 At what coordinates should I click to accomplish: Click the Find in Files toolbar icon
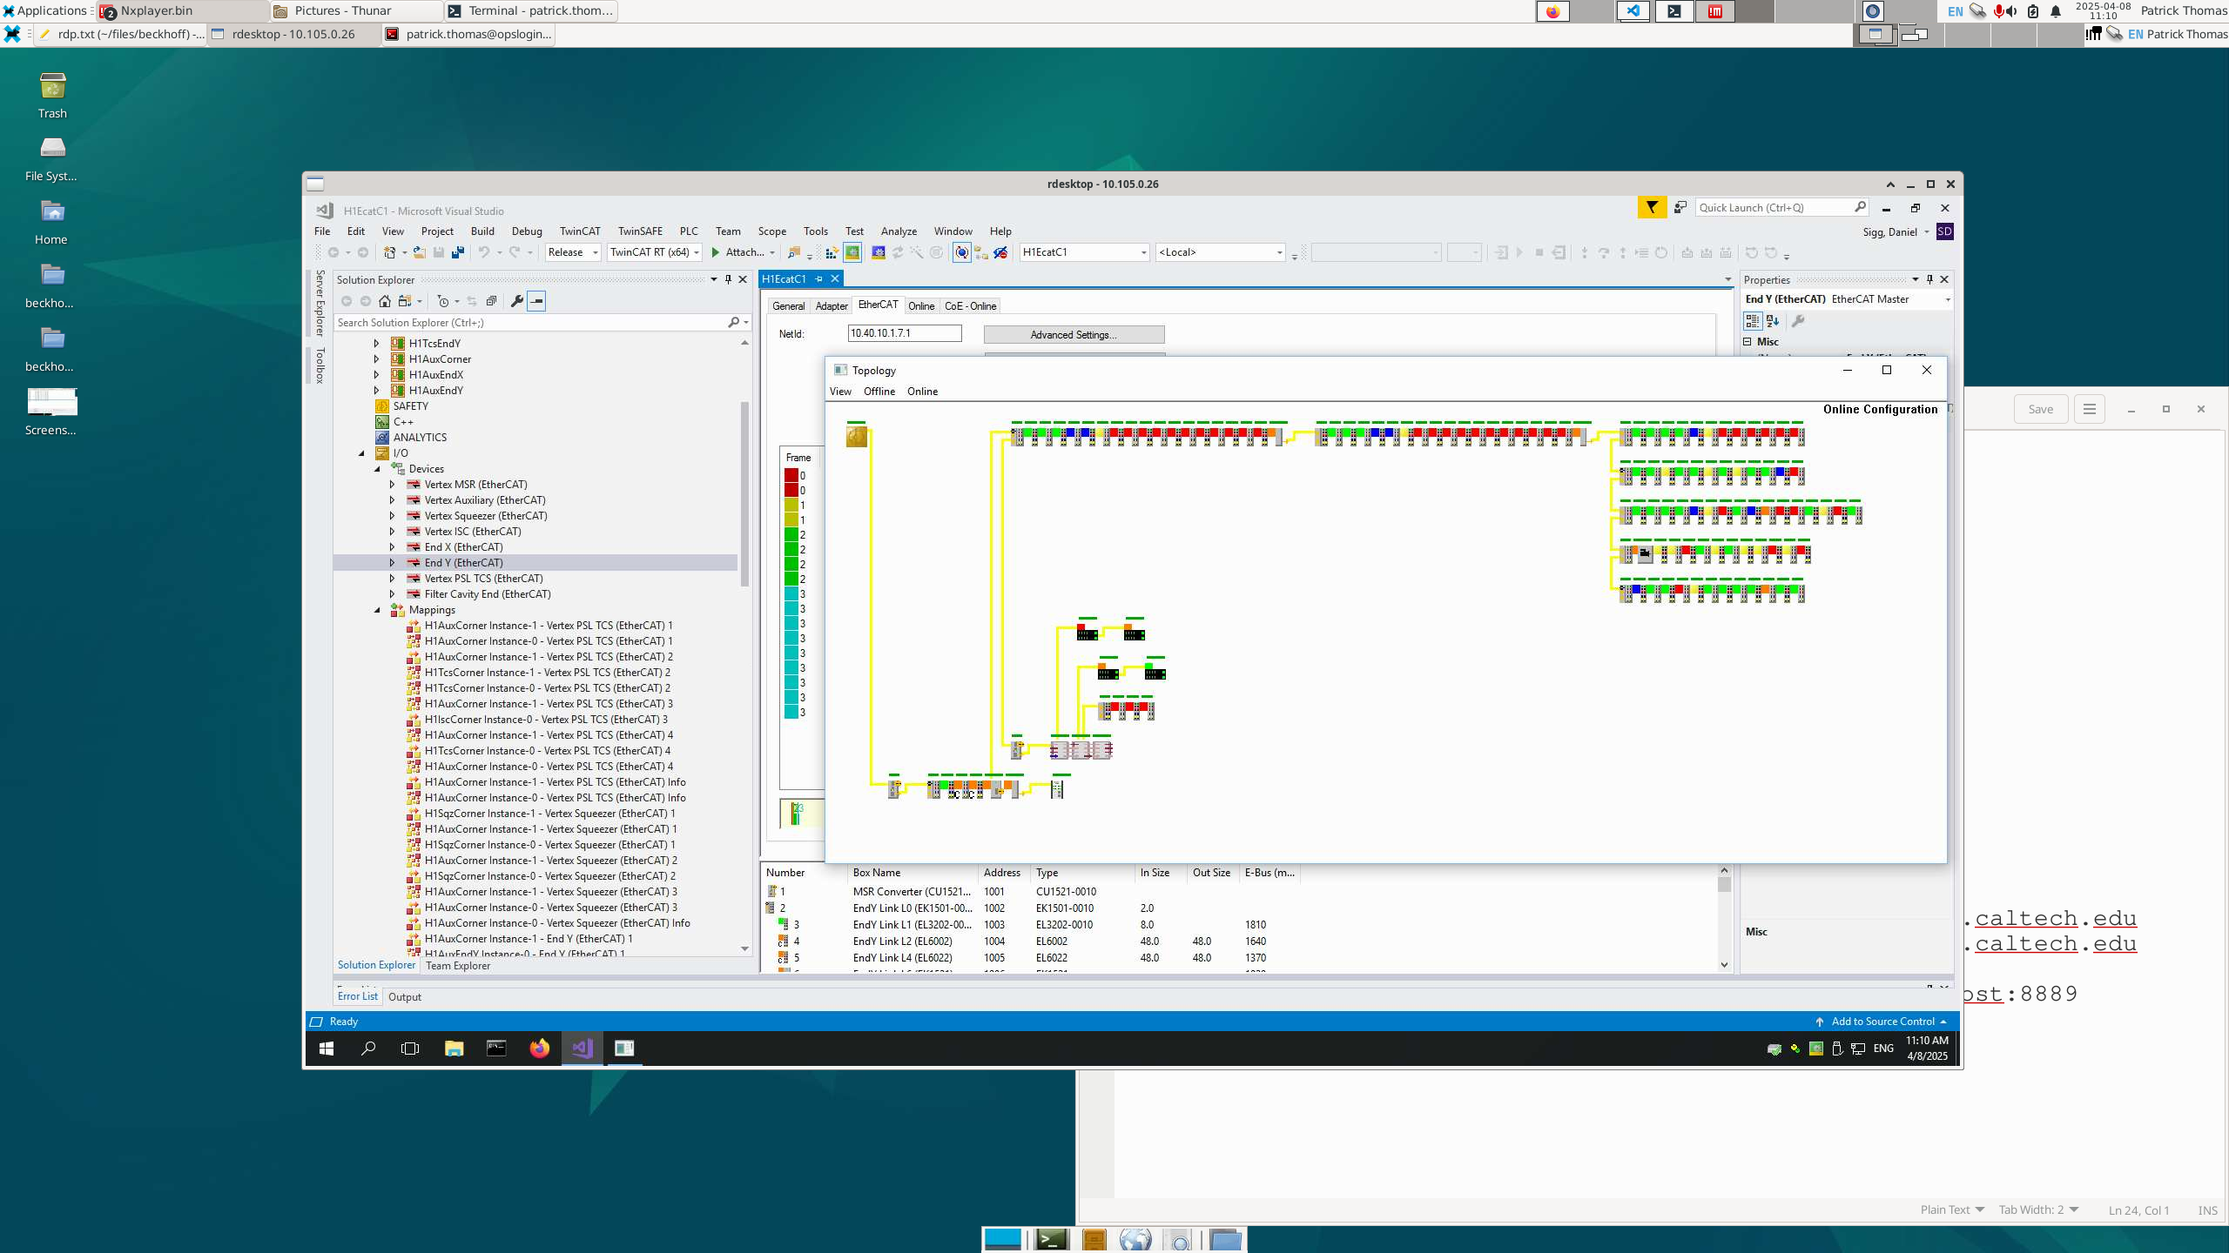point(793,252)
